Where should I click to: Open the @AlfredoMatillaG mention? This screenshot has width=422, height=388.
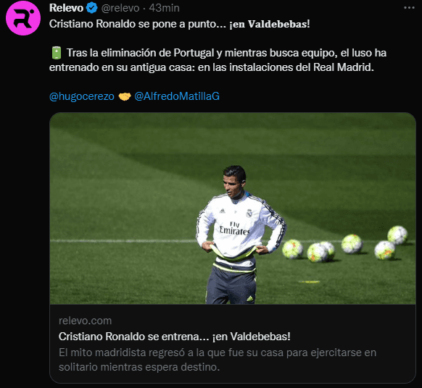pos(177,96)
